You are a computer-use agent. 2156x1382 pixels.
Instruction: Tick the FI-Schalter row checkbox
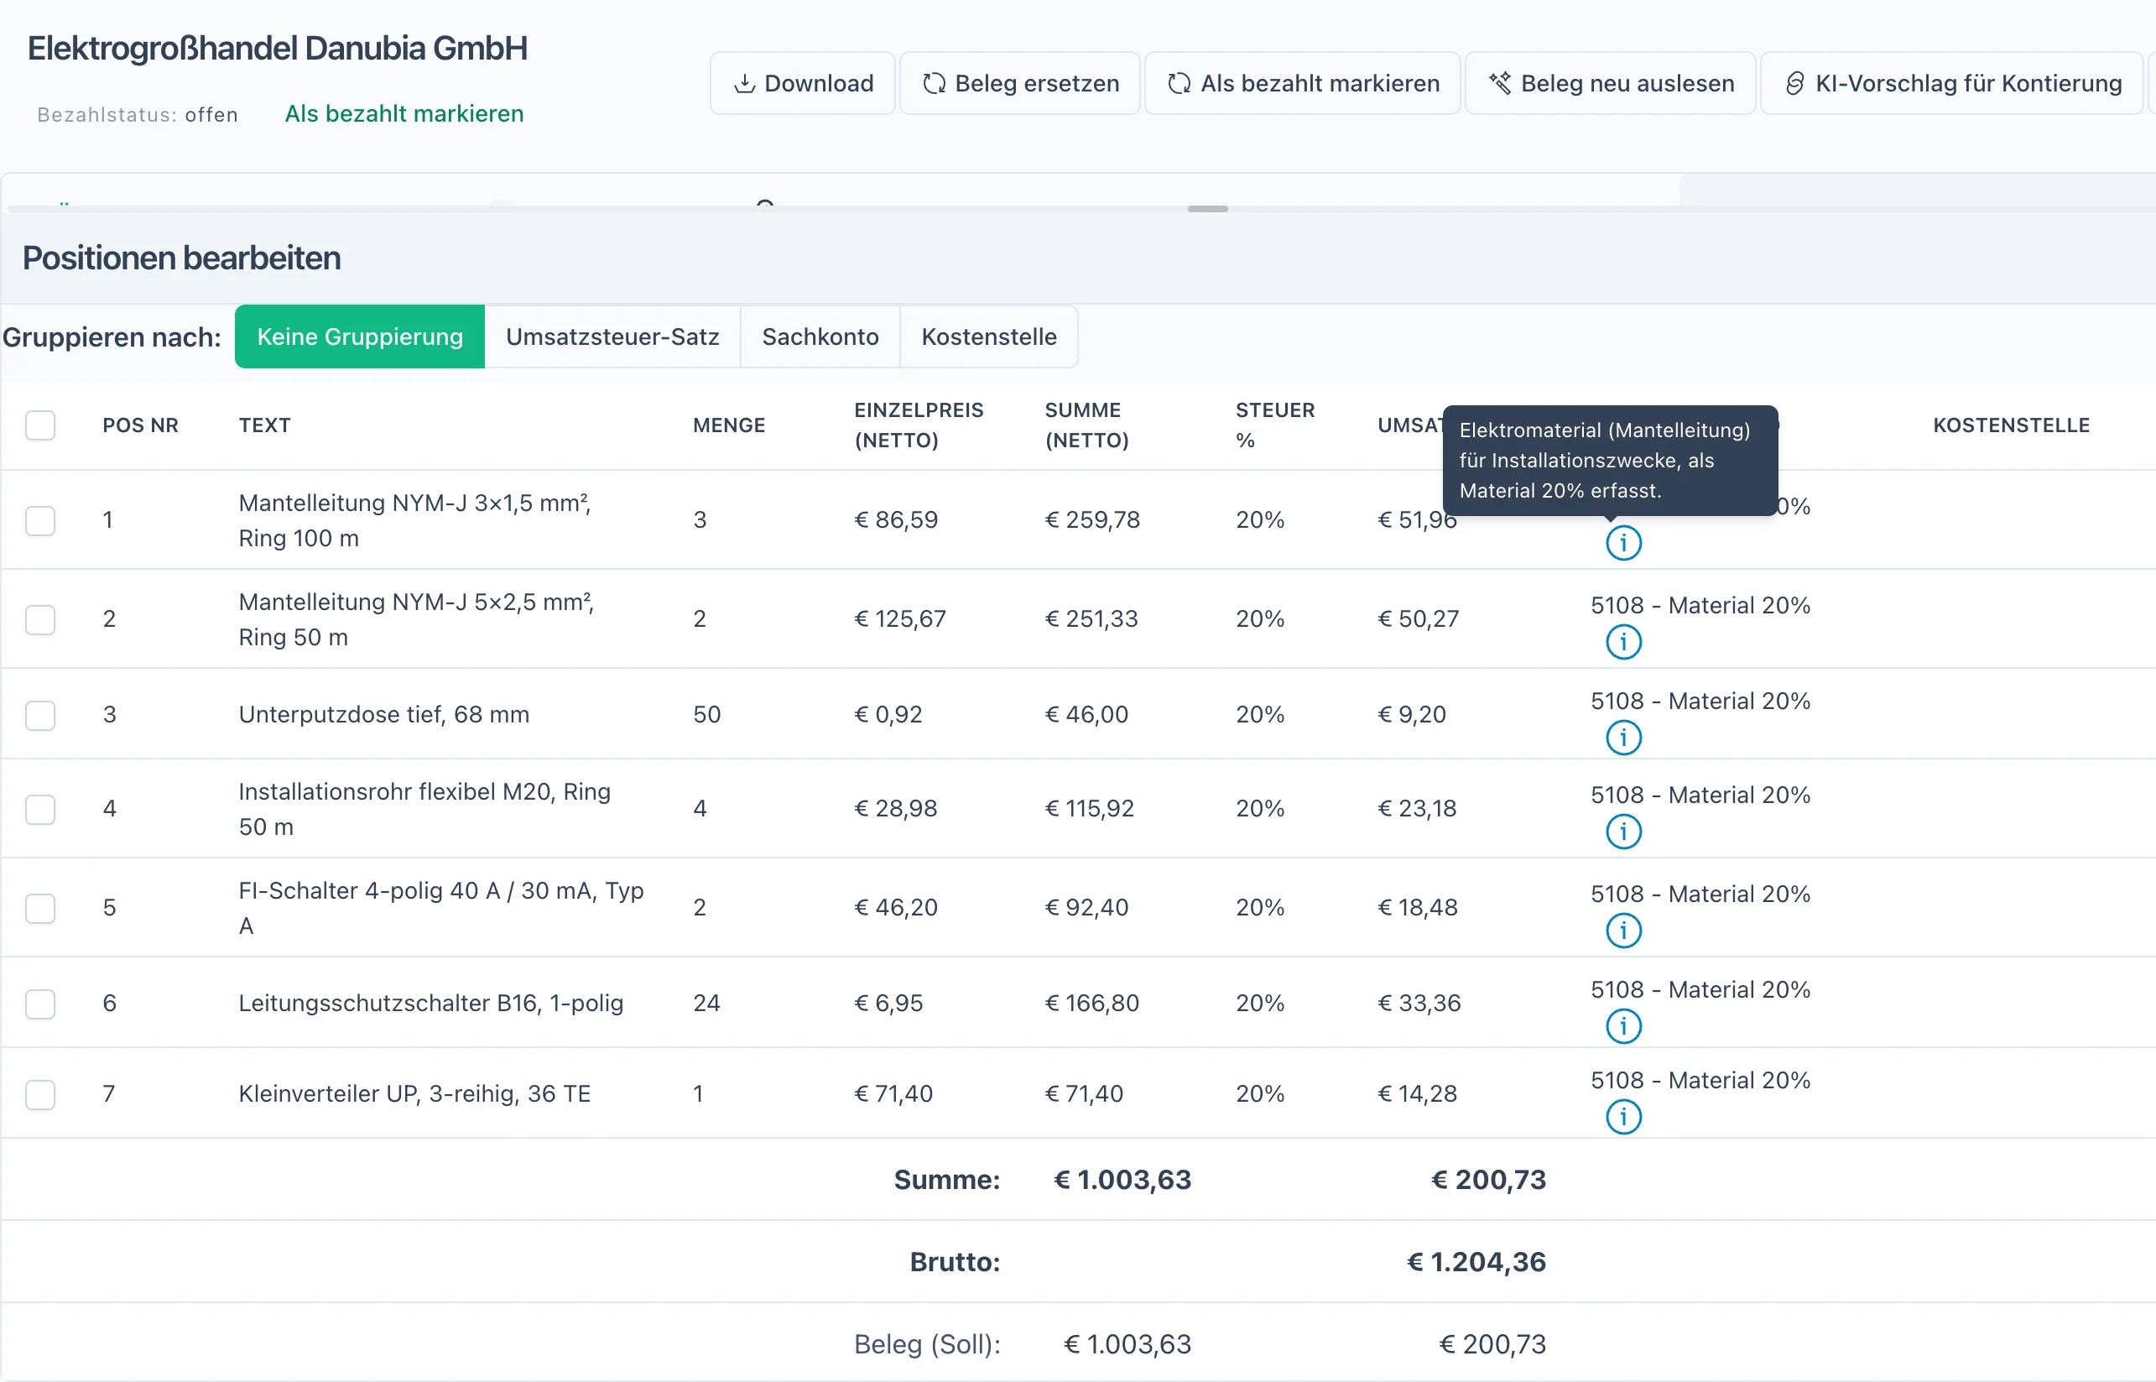tap(40, 908)
